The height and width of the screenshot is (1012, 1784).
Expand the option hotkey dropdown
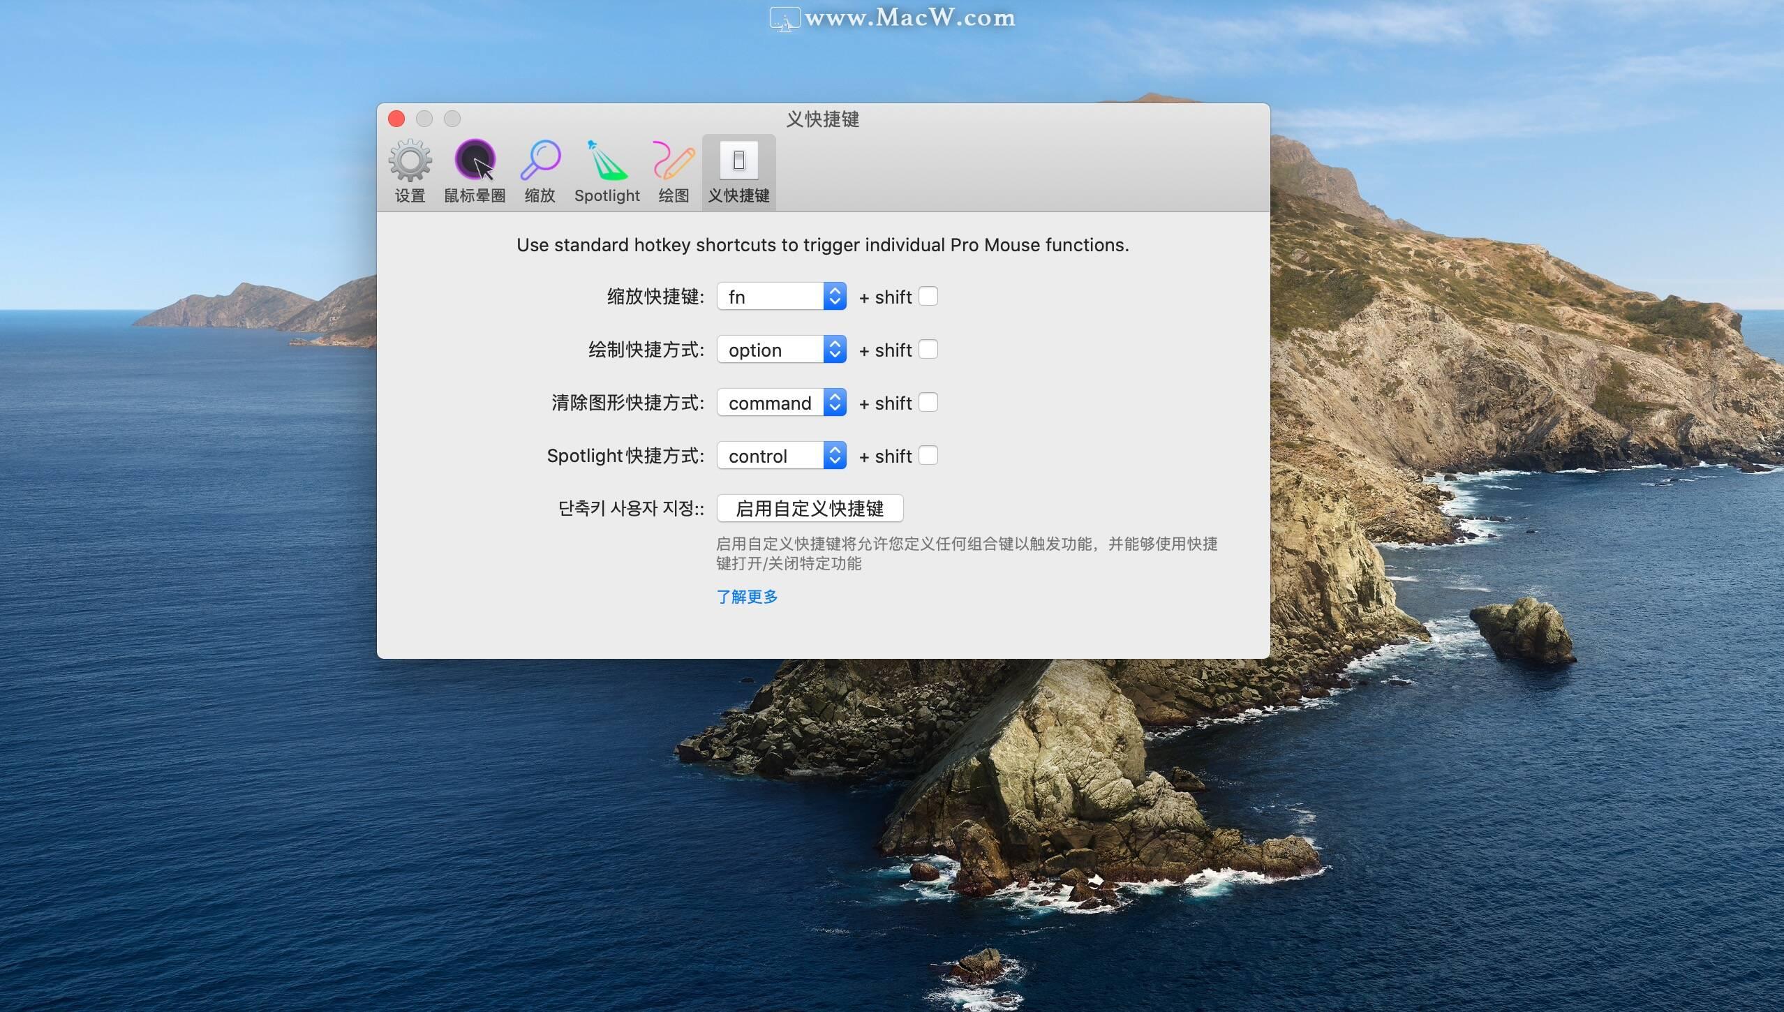(x=781, y=350)
